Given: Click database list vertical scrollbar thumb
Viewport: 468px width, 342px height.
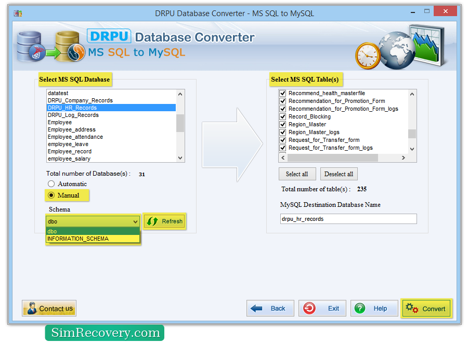Looking at the screenshot, I should pos(180,123).
